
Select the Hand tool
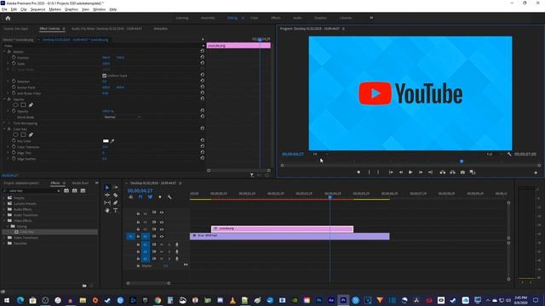click(x=107, y=211)
